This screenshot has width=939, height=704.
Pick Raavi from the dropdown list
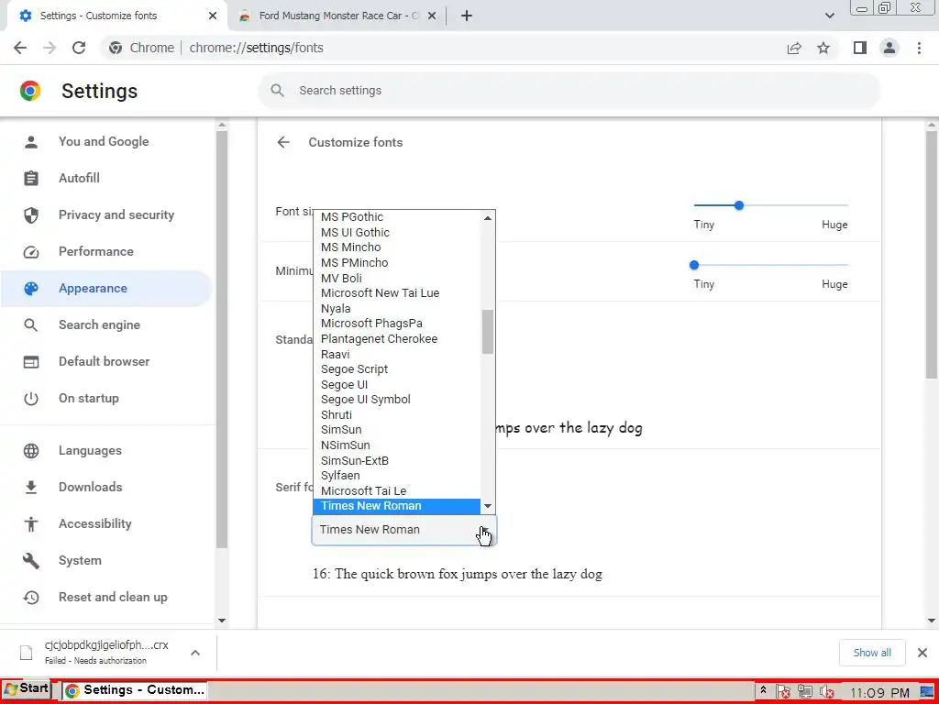(397, 355)
